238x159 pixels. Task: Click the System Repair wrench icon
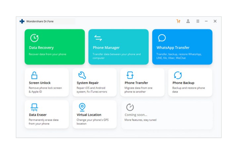pyautogui.click(x=82, y=75)
